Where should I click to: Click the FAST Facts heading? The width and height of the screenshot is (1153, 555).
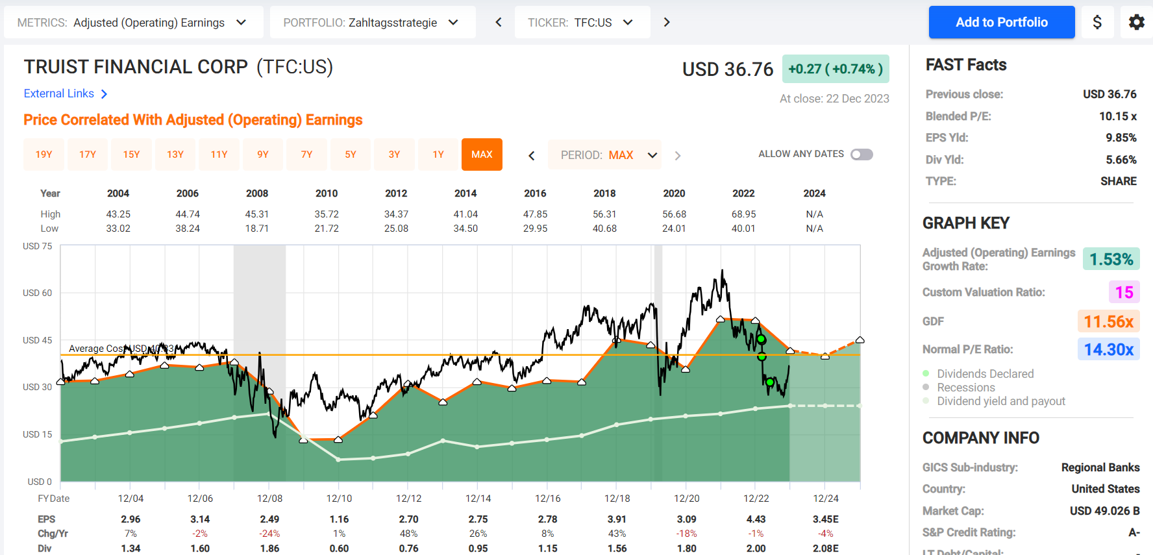pos(966,65)
